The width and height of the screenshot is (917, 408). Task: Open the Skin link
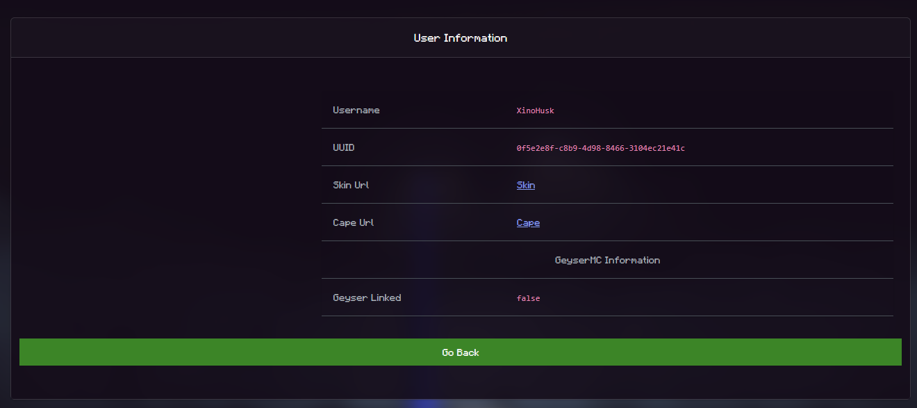point(526,186)
